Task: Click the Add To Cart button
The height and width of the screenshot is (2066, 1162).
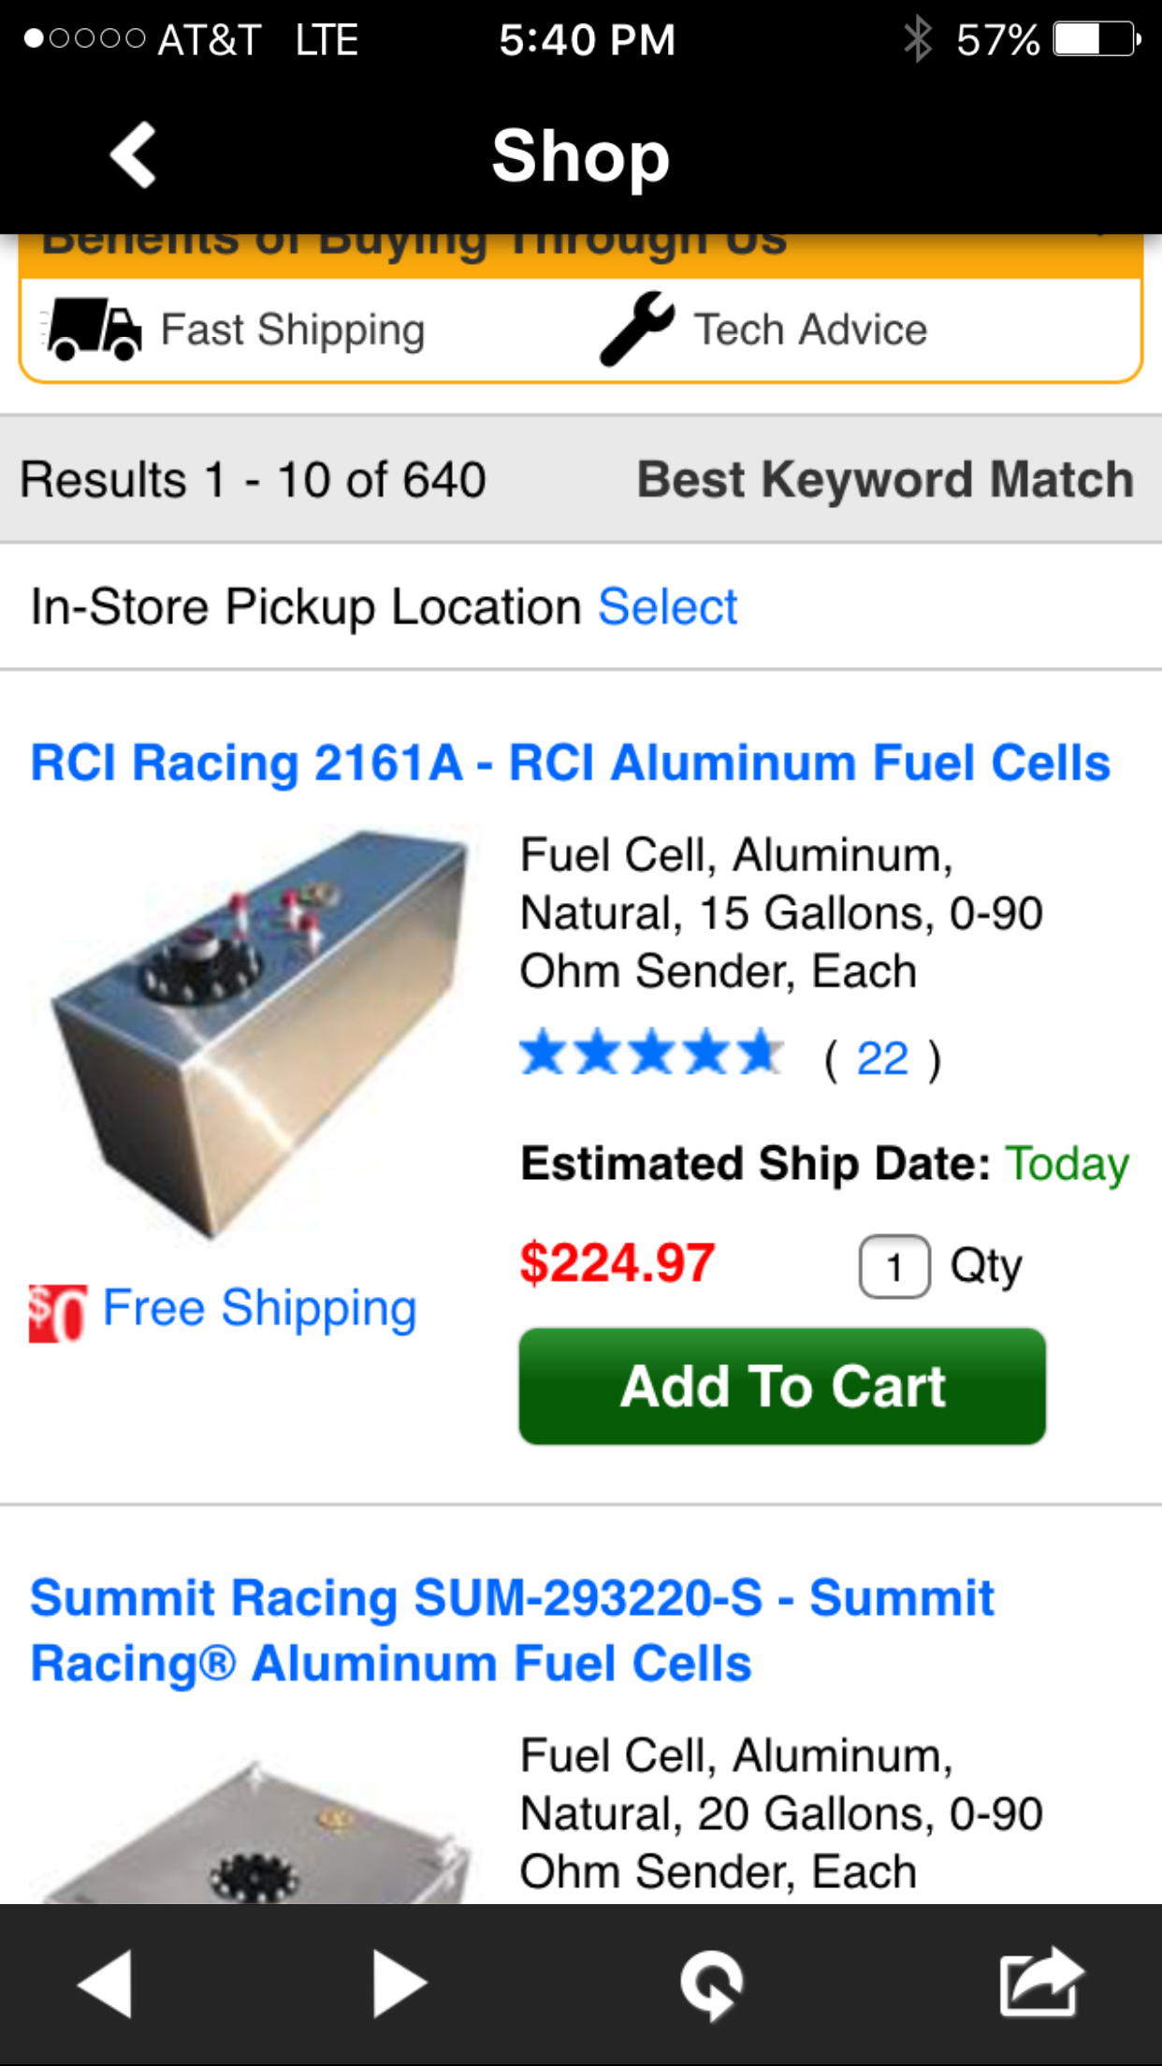Action: (782, 1386)
